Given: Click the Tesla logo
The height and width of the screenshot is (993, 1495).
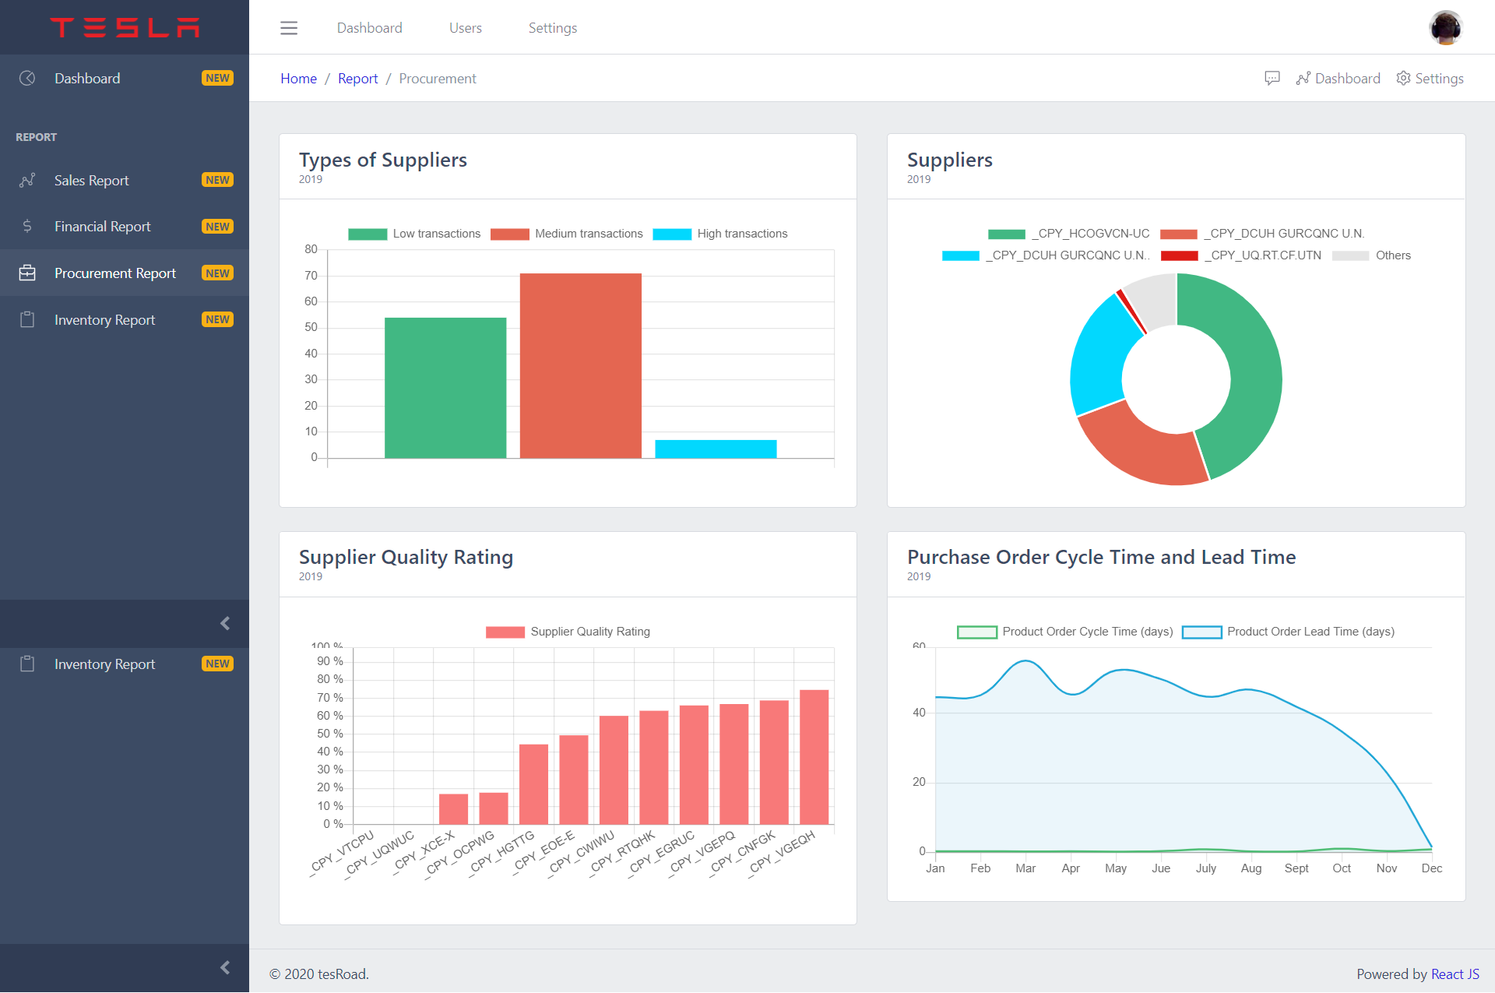Looking at the screenshot, I should tap(125, 27).
